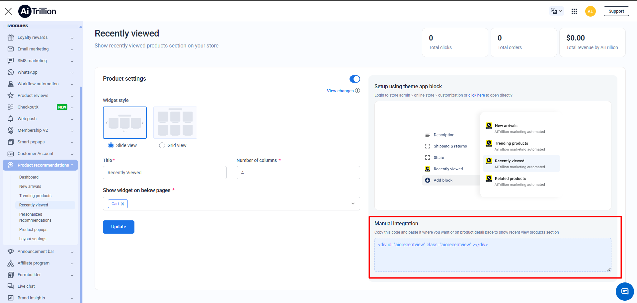Close the panel with the X icon
637x303 pixels.
point(8,11)
